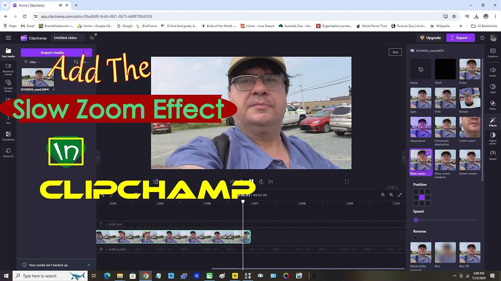Open Wikipedia bookmark

tap(440, 26)
